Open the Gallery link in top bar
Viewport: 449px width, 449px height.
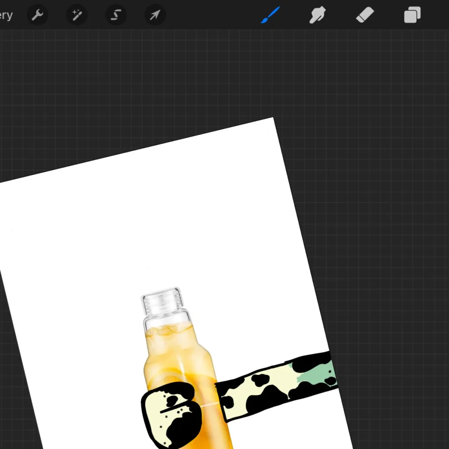pyautogui.click(x=6, y=15)
